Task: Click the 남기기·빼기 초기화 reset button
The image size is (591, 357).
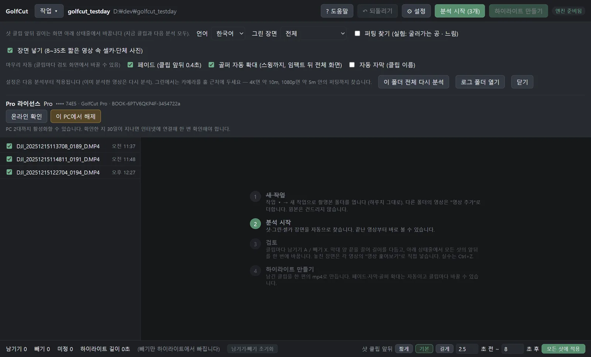Action: pyautogui.click(x=252, y=349)
